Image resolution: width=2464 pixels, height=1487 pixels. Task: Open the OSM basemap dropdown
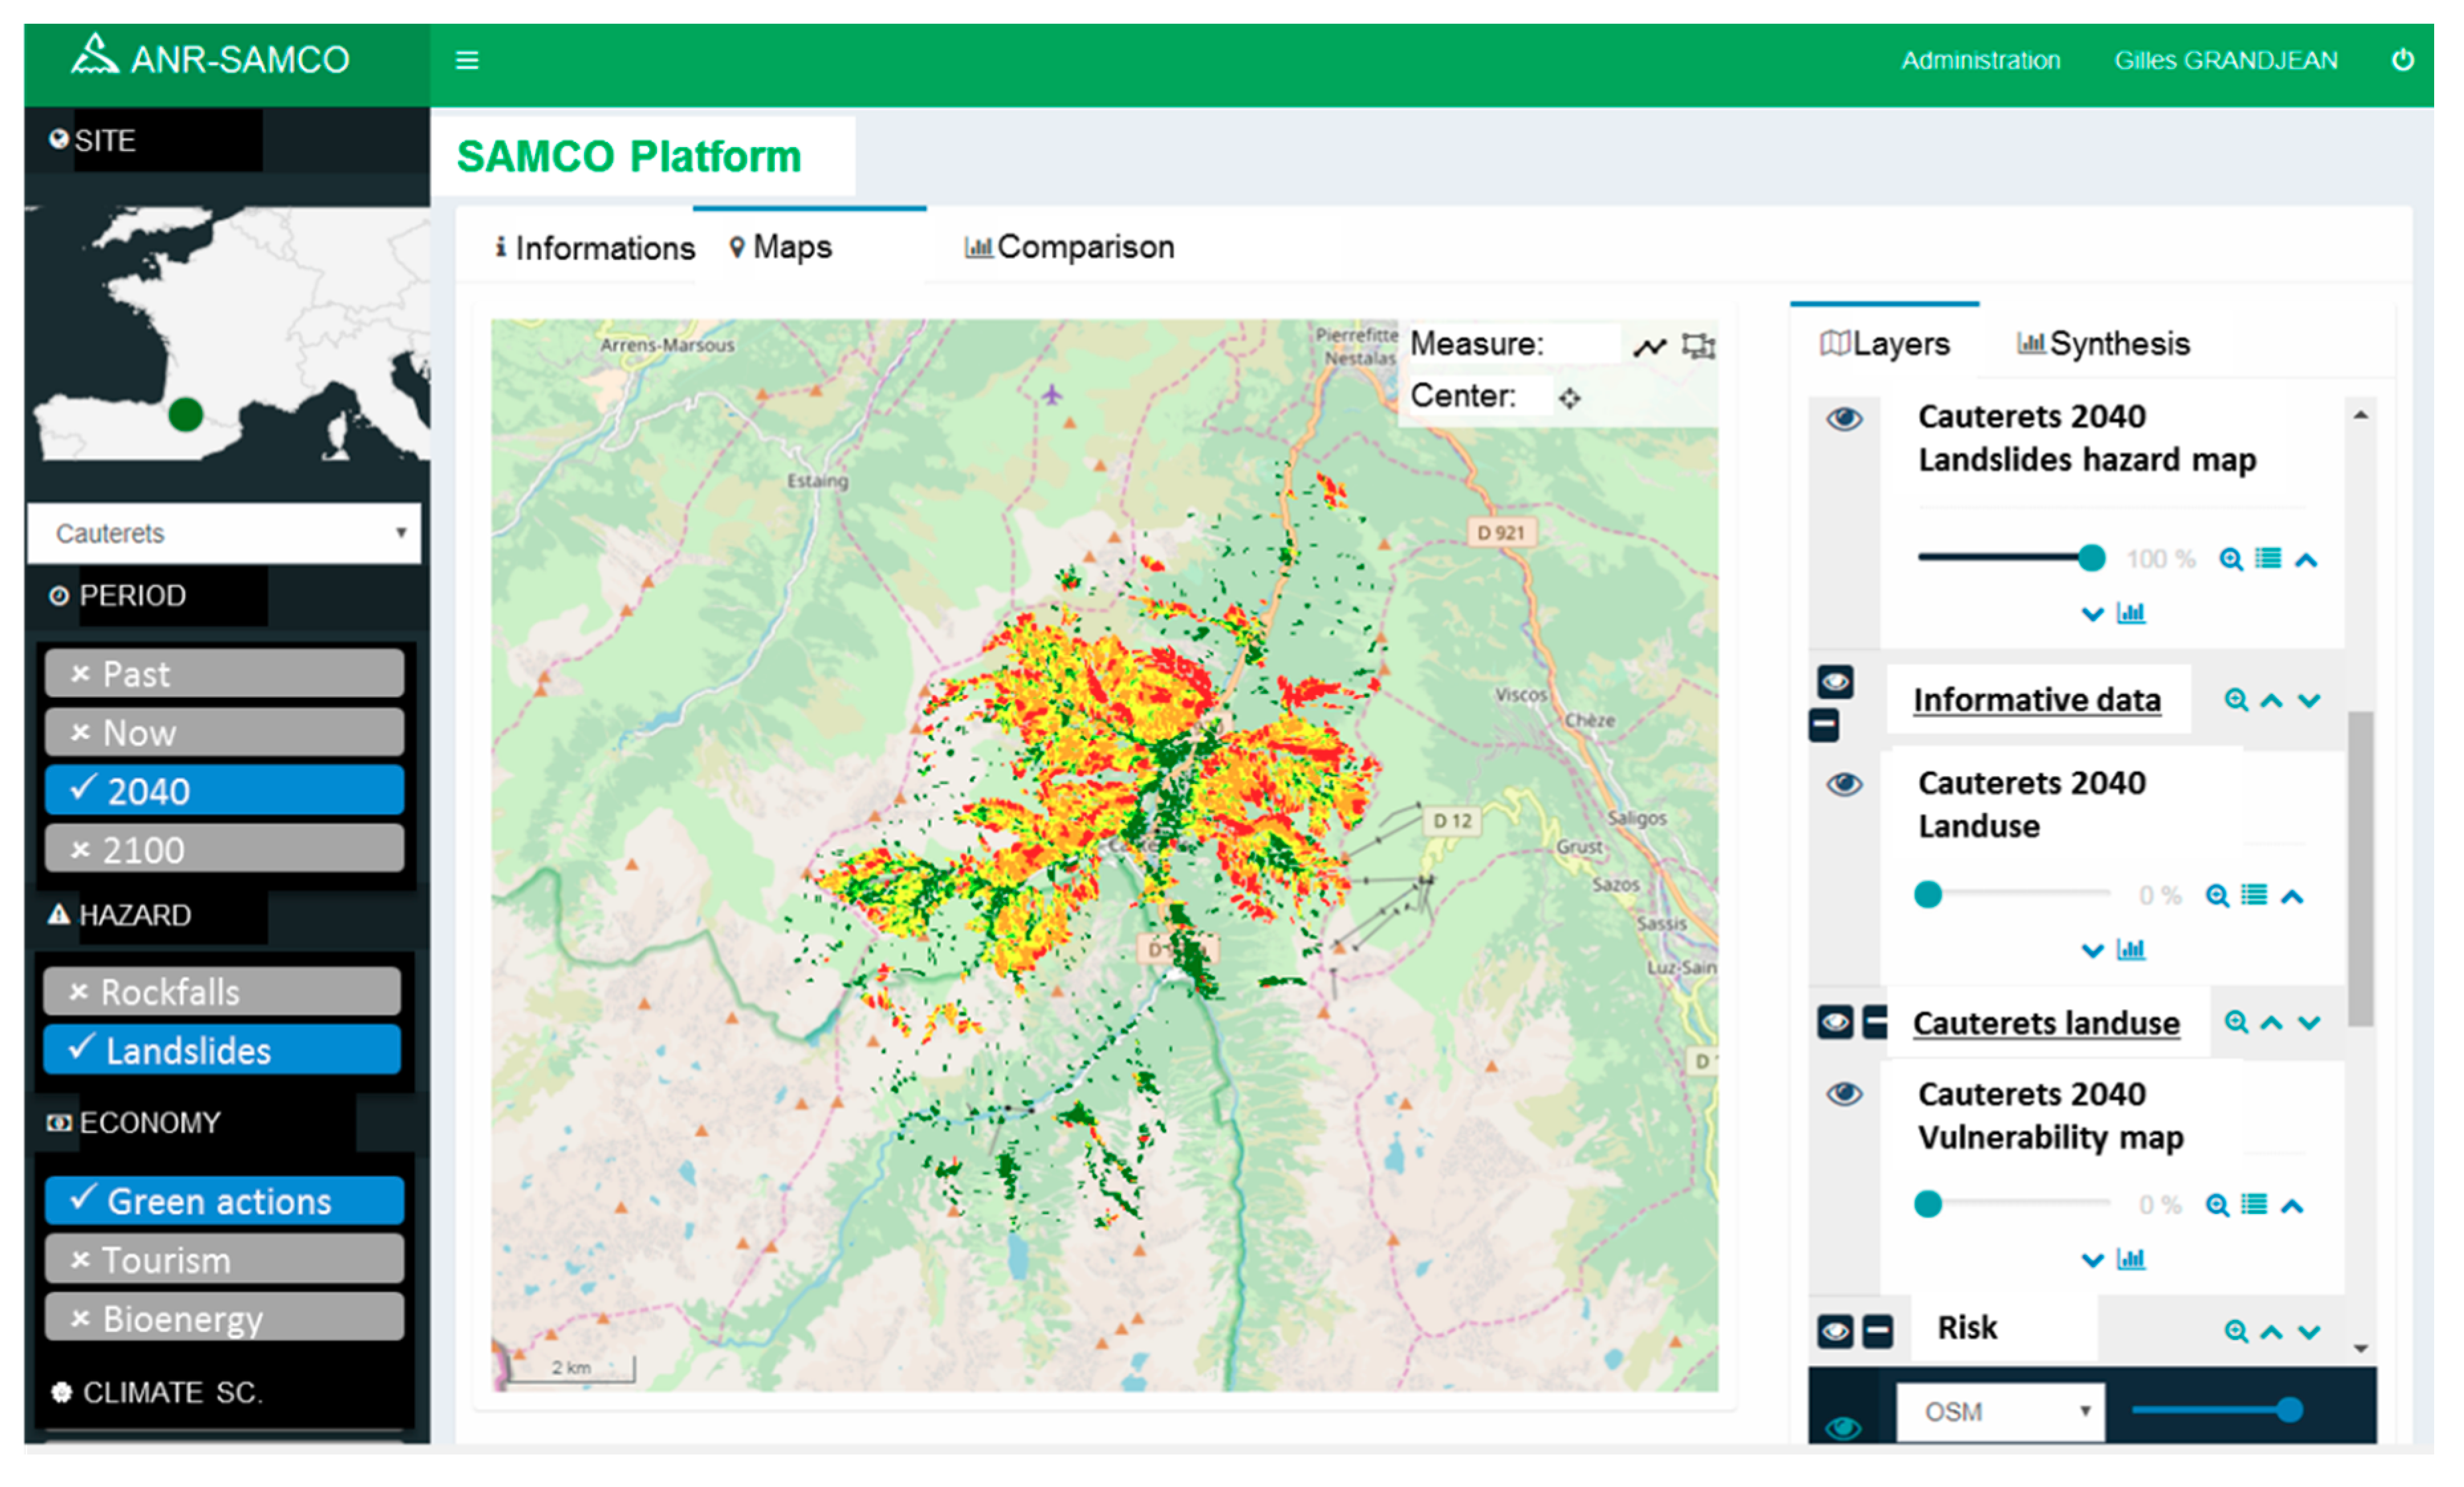click(2000, 1411)
